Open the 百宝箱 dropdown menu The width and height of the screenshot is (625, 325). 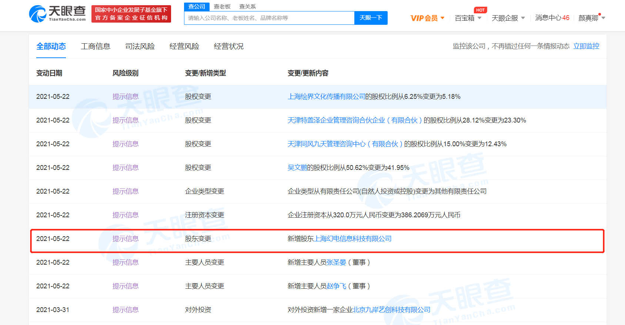[468, 18]
